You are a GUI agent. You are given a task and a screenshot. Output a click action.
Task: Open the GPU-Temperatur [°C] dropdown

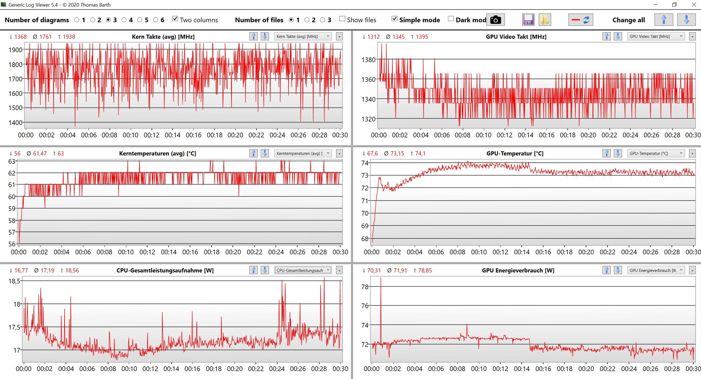point(656,153)
